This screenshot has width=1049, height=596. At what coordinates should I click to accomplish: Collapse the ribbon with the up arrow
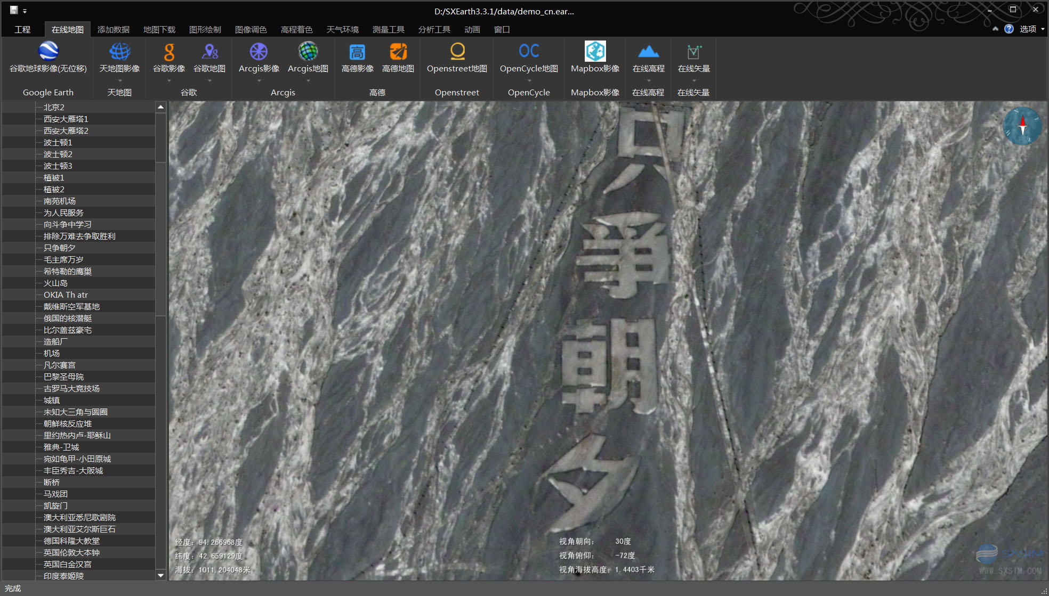[995, 29]
